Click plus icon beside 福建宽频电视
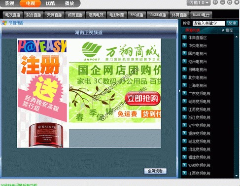Screen dimensions: 240x186 tap(184, 157)
